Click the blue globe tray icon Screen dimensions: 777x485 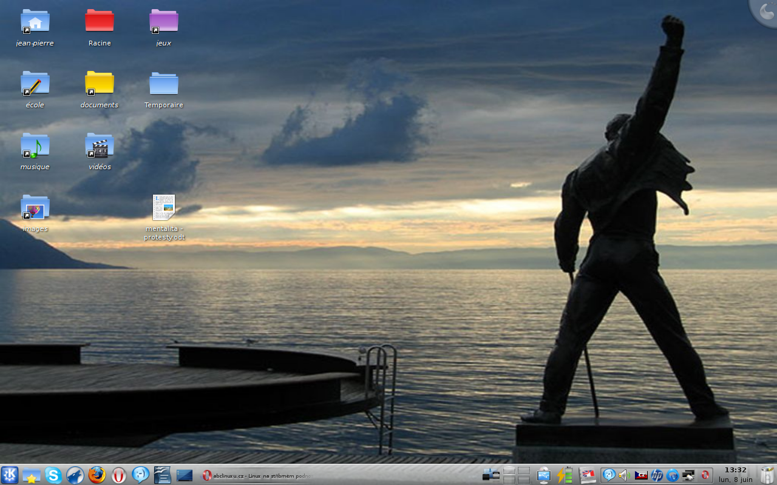(x=673, y=475)
